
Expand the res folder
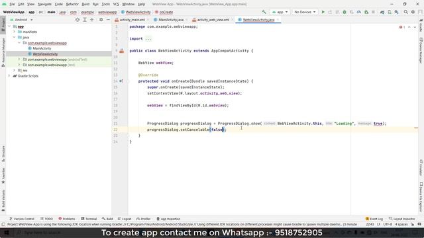click(x=15, y=71)
